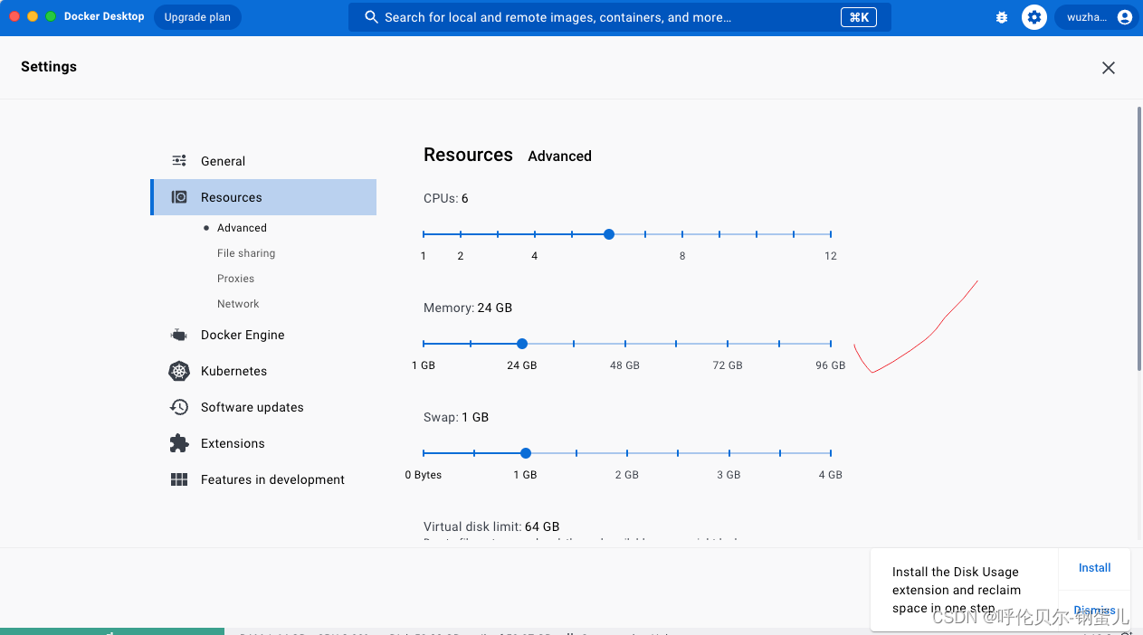This screenshot has width=1143, height=635.
Task: Click the macOS red close window button
Action: pos(14,16)
